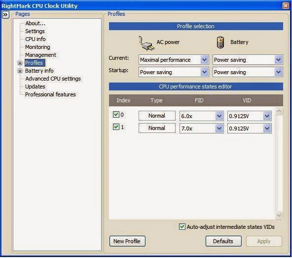Click the states list scroll down arrow
The width and height of the screenshot is (292, 258).
click(279, 215)
